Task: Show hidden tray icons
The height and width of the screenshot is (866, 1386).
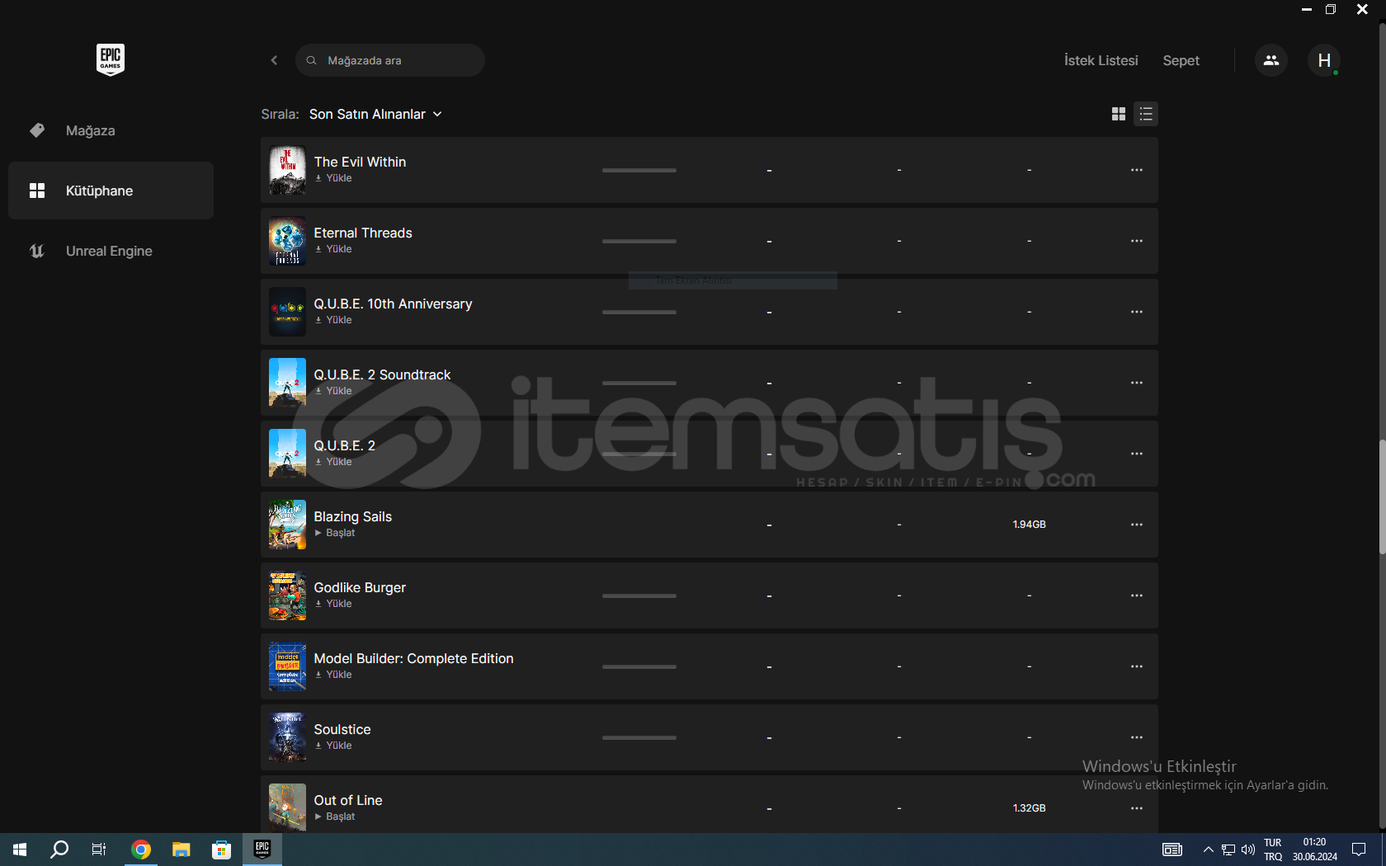Action: [x=1208, y=850]
